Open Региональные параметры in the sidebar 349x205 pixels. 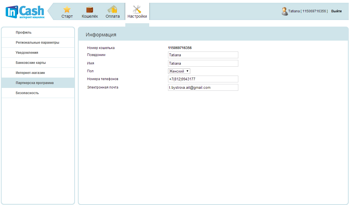pos(38,43)
